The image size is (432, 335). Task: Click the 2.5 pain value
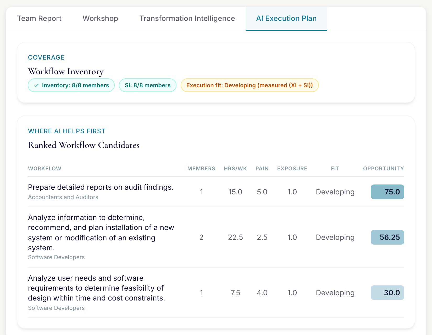click(262, 237)
